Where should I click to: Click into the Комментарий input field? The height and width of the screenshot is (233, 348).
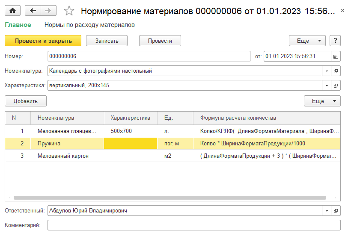(193, 225)
